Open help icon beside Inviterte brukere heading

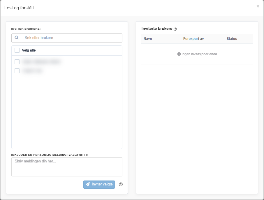[175, 29]
